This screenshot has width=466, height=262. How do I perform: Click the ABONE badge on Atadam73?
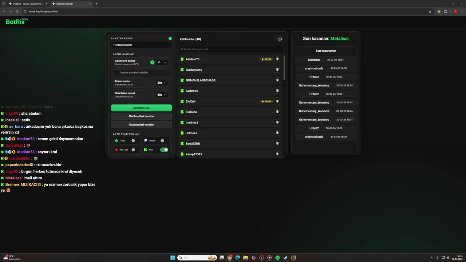266,59
